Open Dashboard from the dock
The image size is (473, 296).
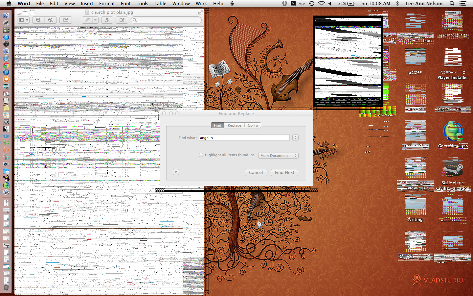(6, 44)
